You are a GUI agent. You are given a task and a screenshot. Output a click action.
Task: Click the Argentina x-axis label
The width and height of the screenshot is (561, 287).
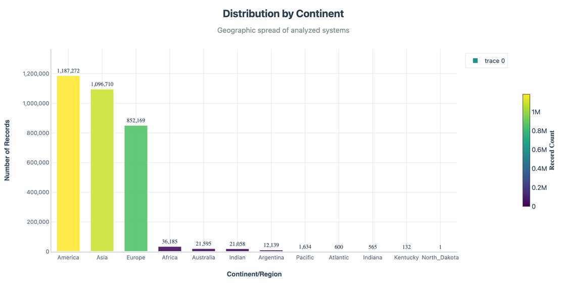[x=271, y=258]
